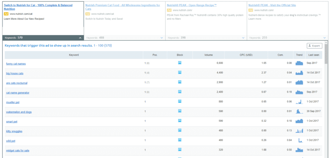329x158 pixels.
Task: Click the block icon for funny cat names
Action: 180,63
